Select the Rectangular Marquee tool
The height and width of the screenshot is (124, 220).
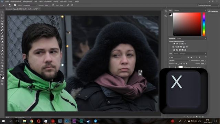click(x=2, y=15)
